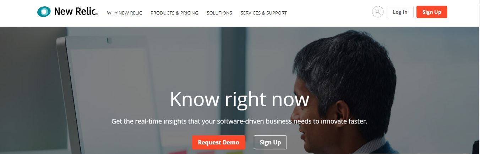Viewport: 480px width, 154px height.
Task: Click the teal New Relic eye logo
Action: [x=44, y=12]
